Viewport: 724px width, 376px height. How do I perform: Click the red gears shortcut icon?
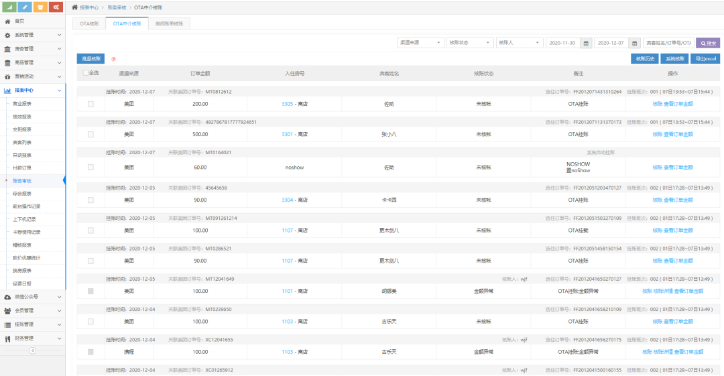coord(56,7)
